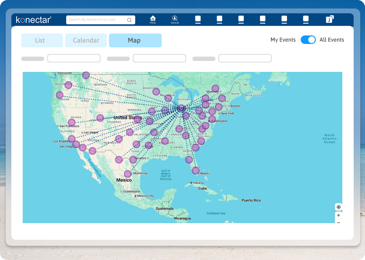Select the event marker near Montreal
Screen dimensions: 365x260
pyautogui.click(x=216, y=88)
